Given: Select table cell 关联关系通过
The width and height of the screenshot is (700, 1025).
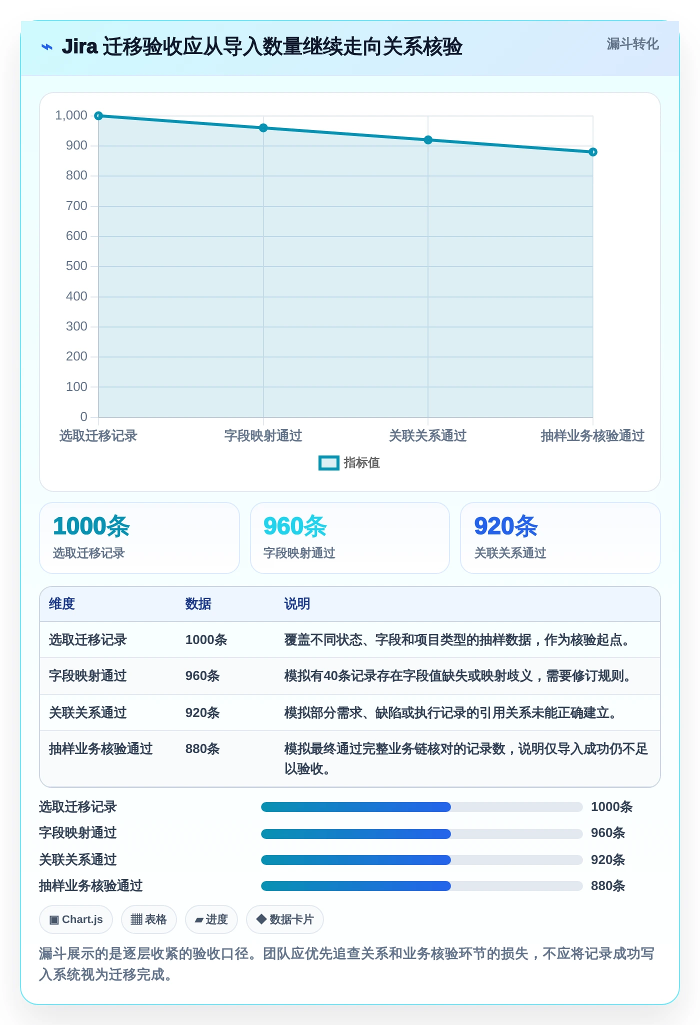Looking at the screenshot, I should [88, 713].
